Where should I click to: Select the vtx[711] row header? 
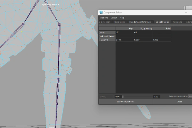(107, 40)
